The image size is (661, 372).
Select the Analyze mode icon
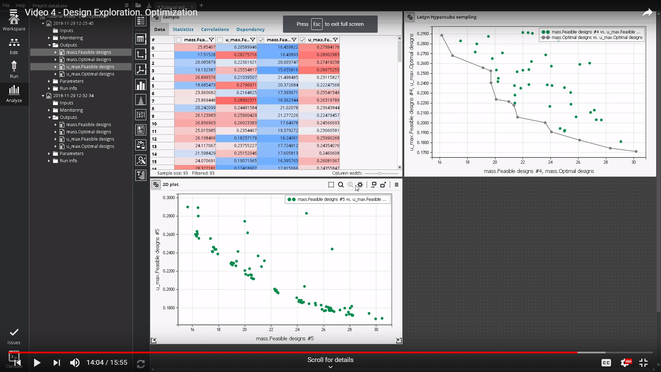[x=14, y=94]
